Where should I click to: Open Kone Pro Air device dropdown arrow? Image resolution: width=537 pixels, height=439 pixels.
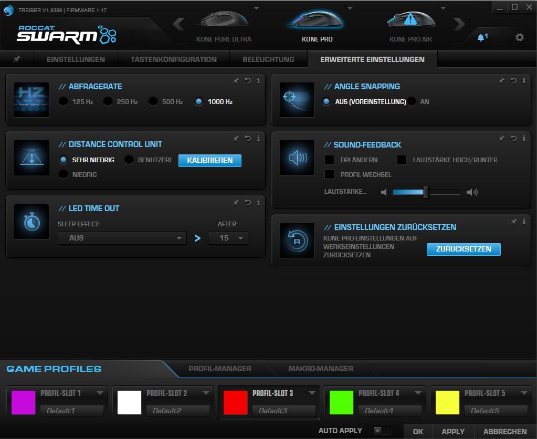point(443,8)
